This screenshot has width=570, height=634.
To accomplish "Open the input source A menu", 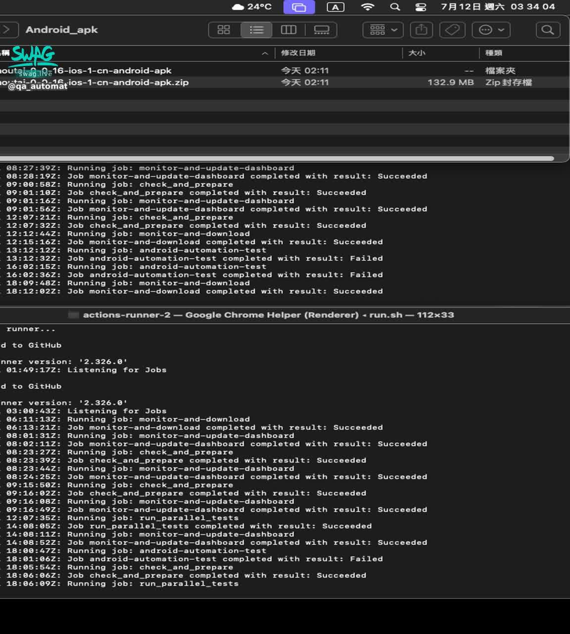I will [335, 7].
